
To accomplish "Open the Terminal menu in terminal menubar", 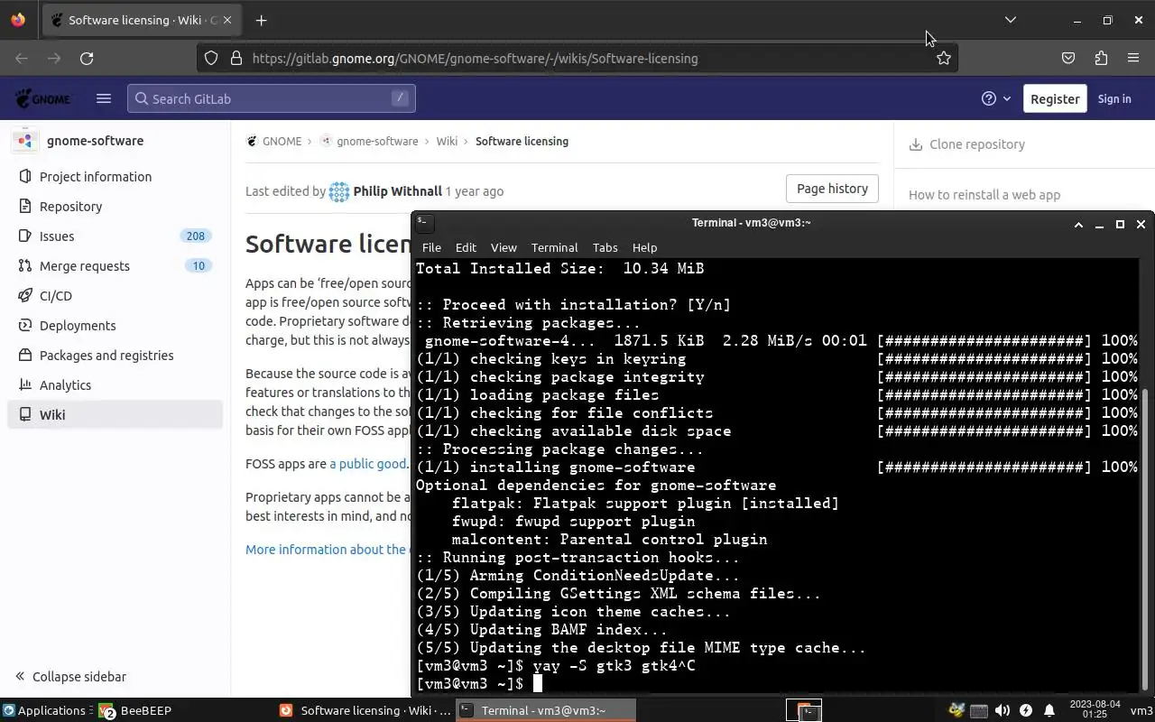I will coord(554,247).
